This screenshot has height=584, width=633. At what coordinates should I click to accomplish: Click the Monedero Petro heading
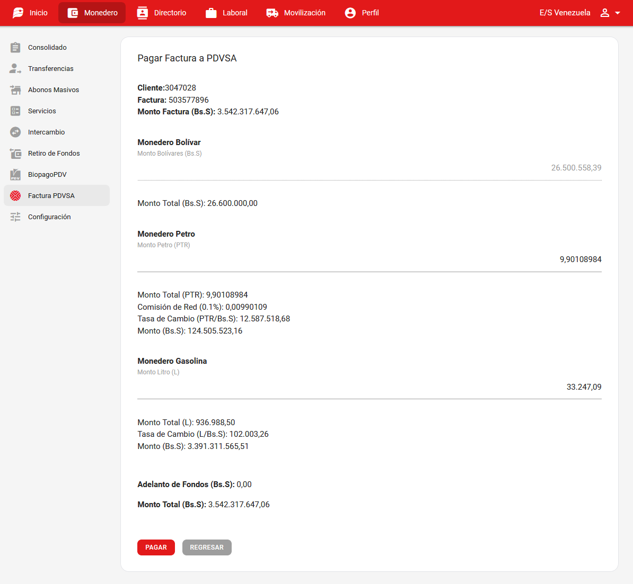(x=166, y=234)
